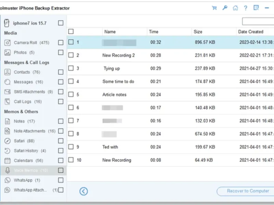This screenshot has width=274, height=205.
Task: Check the Safari category checkbox
Action: [x=61, y=141]
